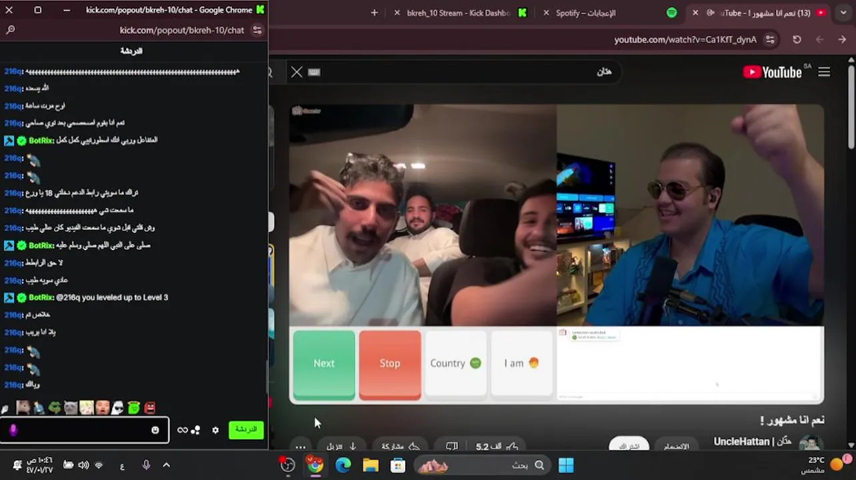Send message with green الدردشة button
The width and height of the screenshot is (856, 480).
coord(246,429)
